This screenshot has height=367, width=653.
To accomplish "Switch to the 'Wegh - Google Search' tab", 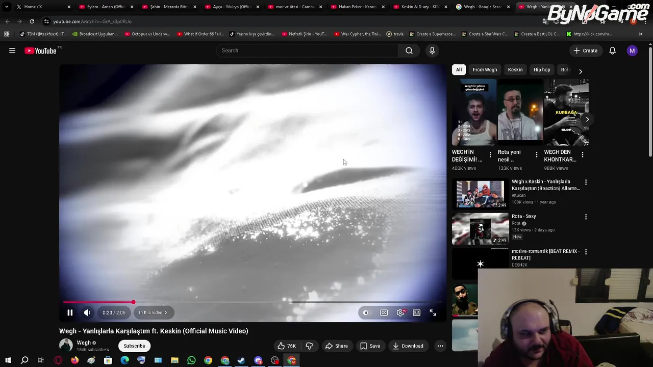I will (x=483, y=7).
